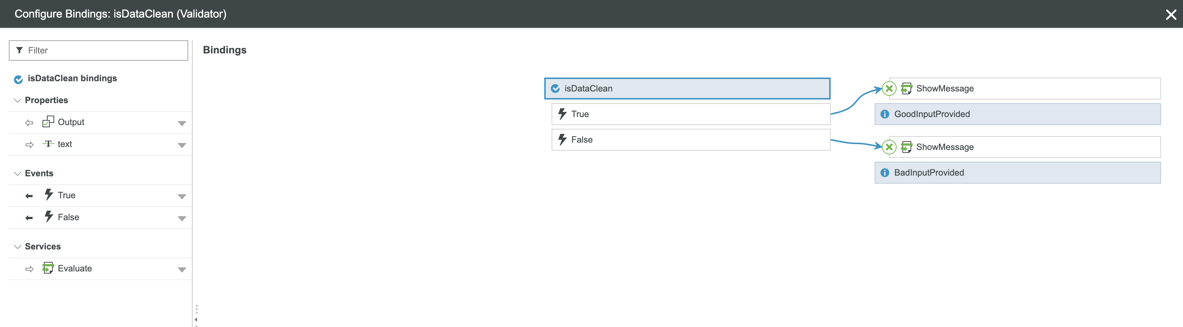Viewport: 1183px width, 327px height.
Task: Select the False event in the sidebar list
Action: coord(68,217)
